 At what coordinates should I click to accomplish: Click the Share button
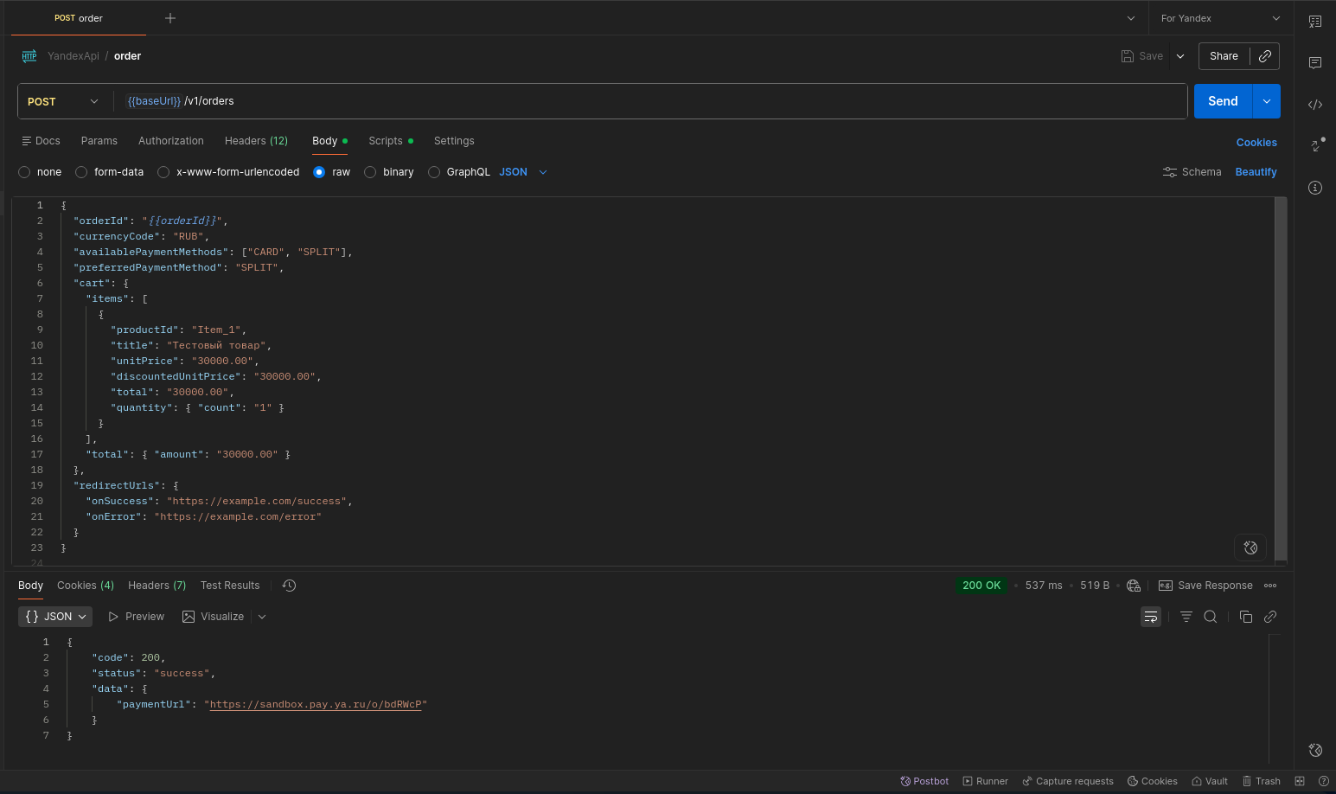pyautogui.click(x=1224, y=56)
